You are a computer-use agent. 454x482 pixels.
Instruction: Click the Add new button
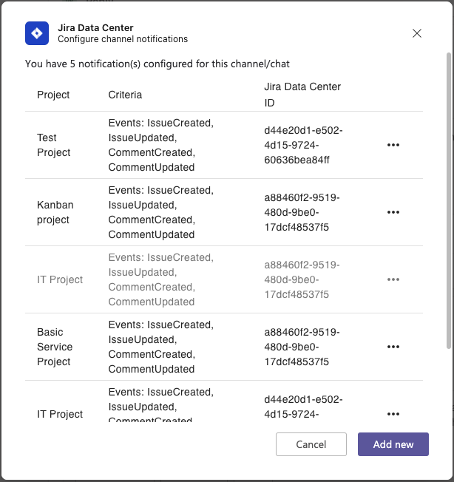pos(393,444)
